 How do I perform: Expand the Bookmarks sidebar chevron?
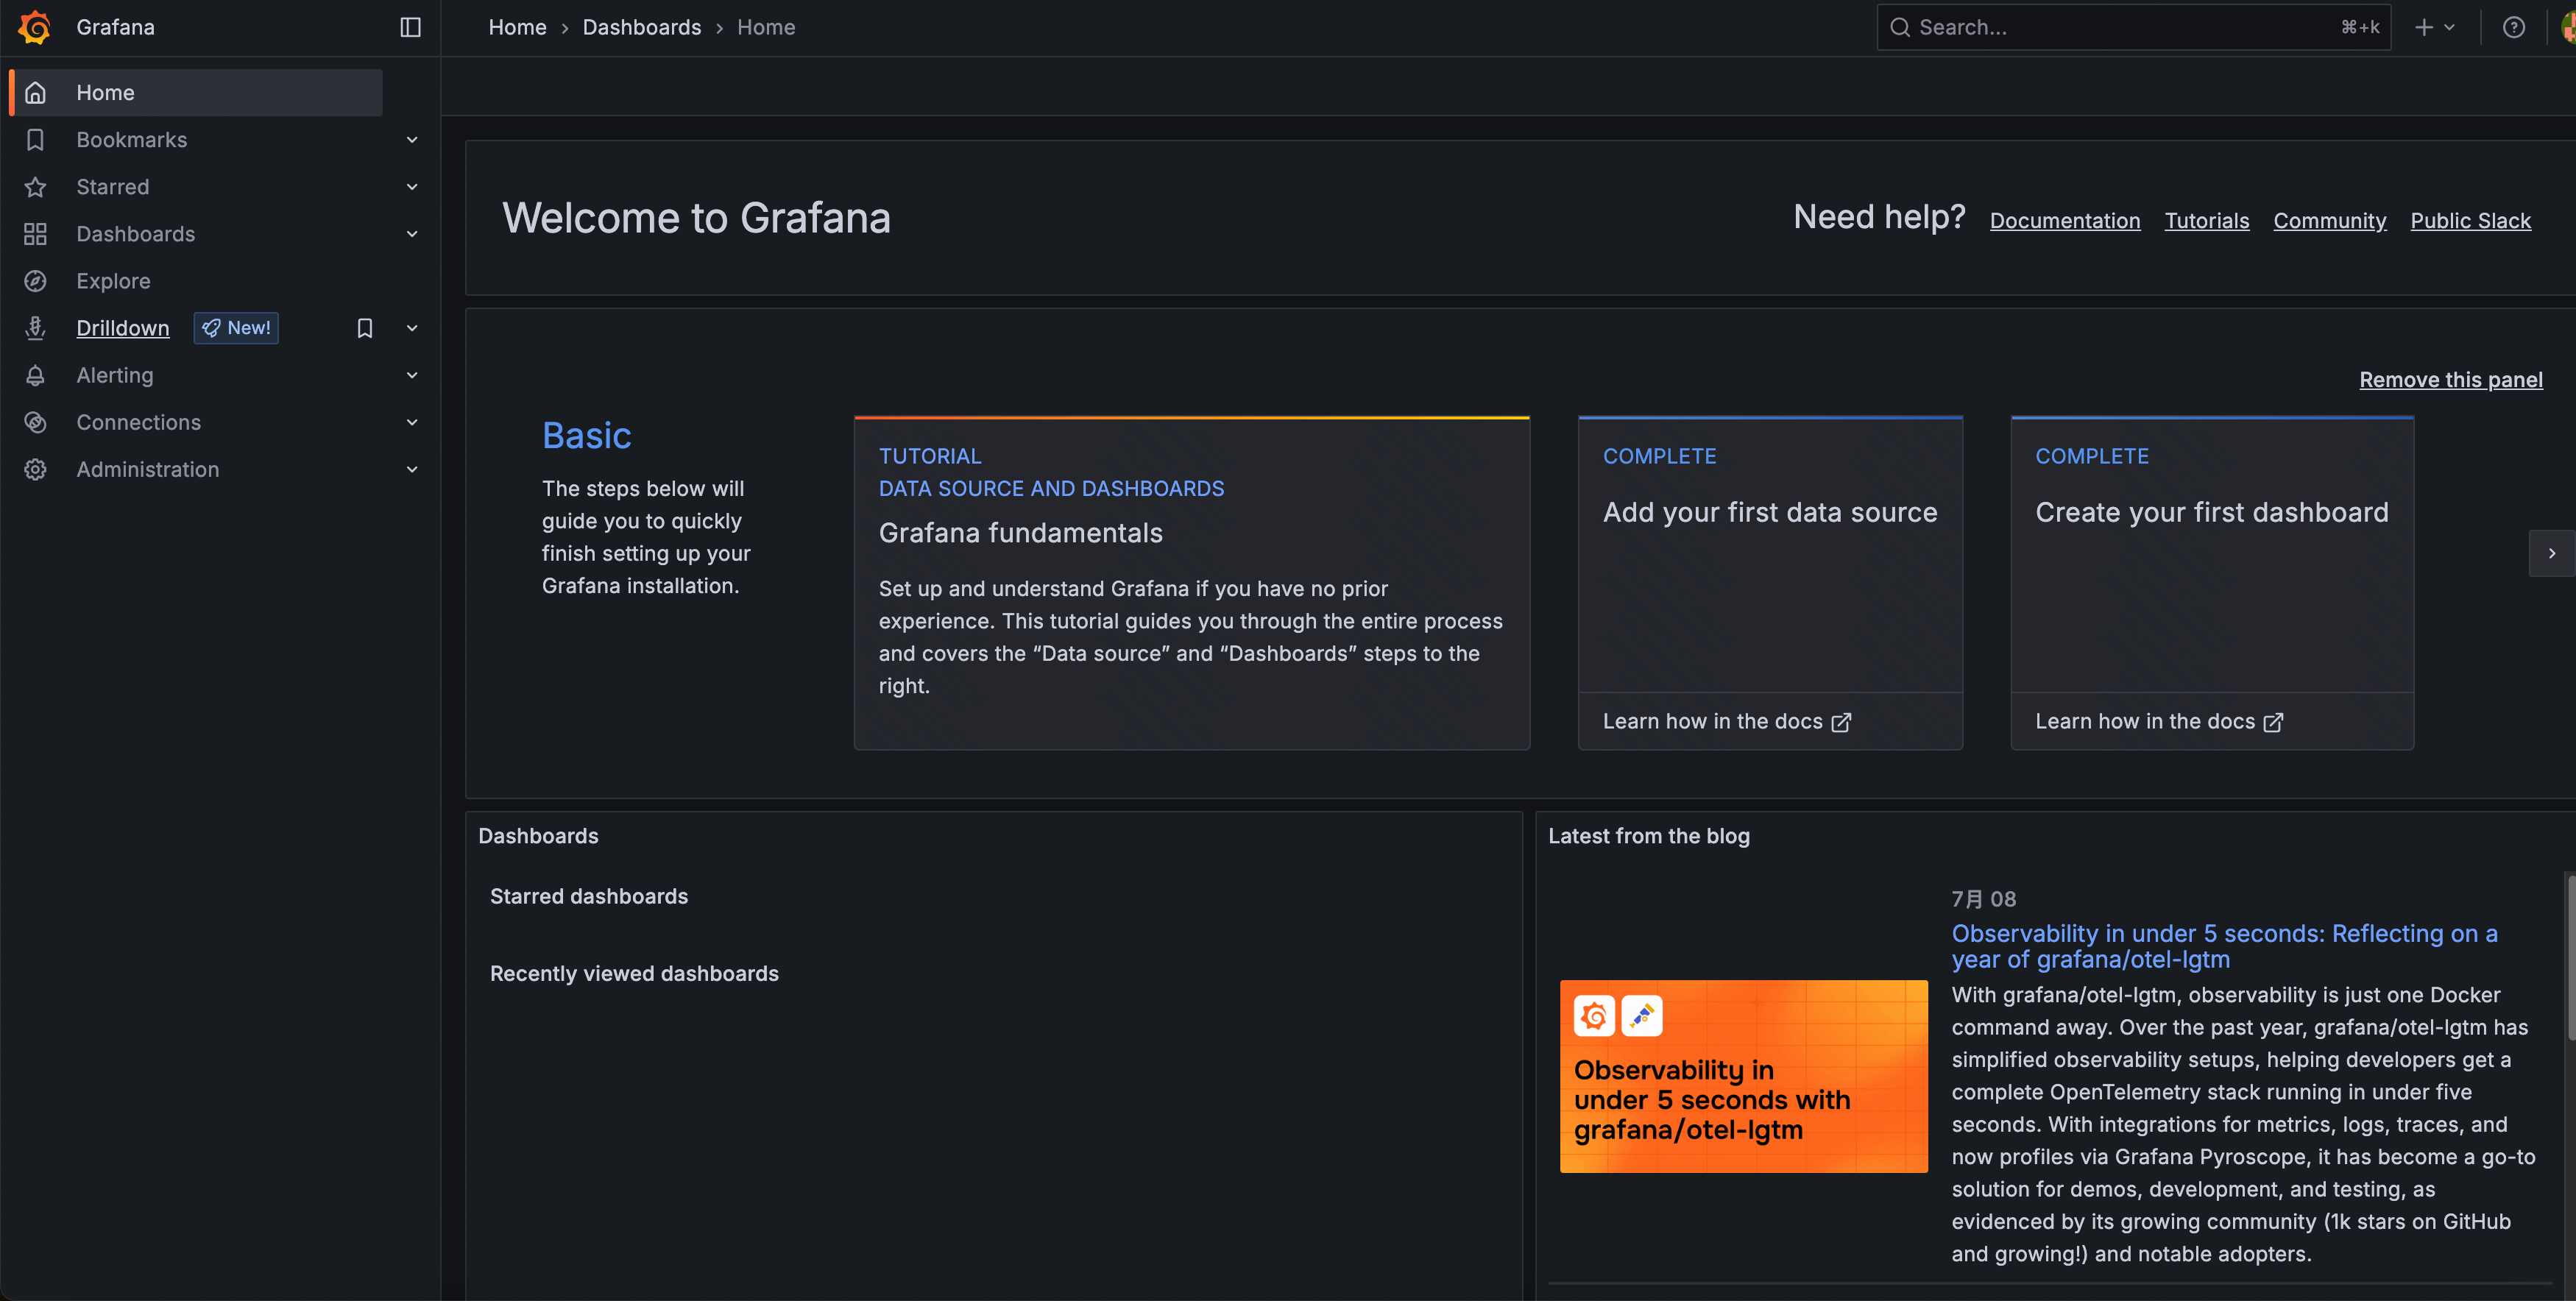pyautogui.click(x=412, y=140)
